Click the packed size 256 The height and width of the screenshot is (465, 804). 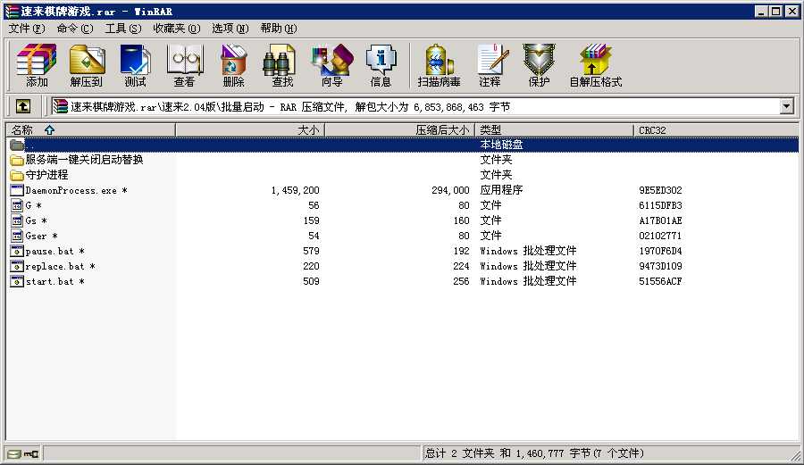click(461, 281)
